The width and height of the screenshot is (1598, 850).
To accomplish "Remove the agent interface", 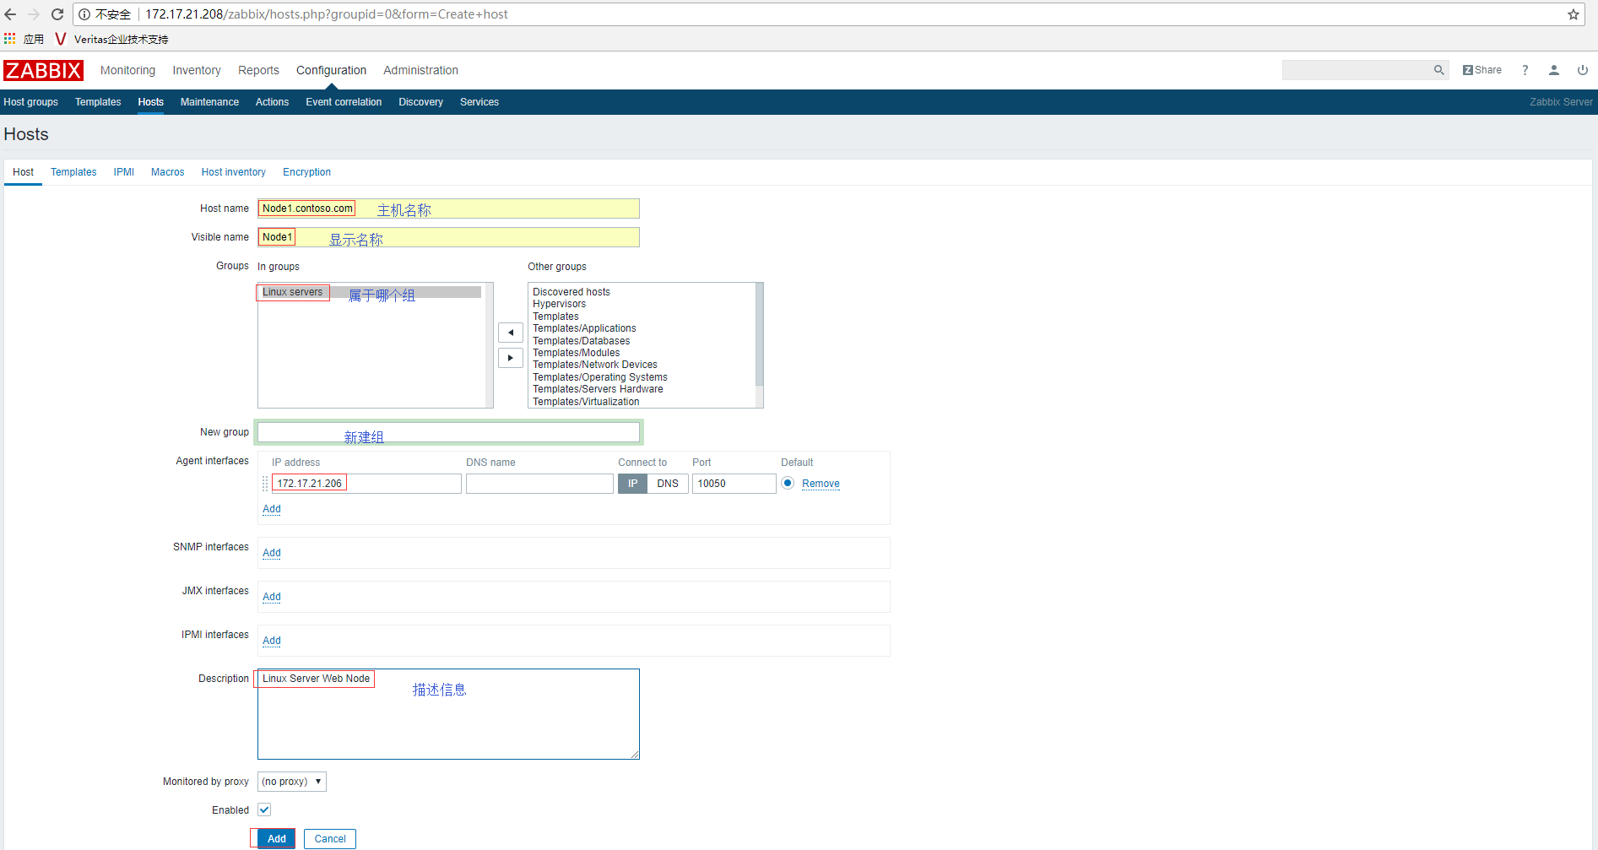I will point(821,484).
